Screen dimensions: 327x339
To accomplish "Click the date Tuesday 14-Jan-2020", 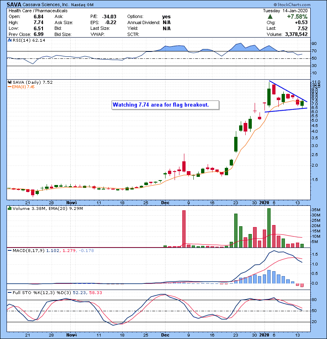I will (285, 11).
